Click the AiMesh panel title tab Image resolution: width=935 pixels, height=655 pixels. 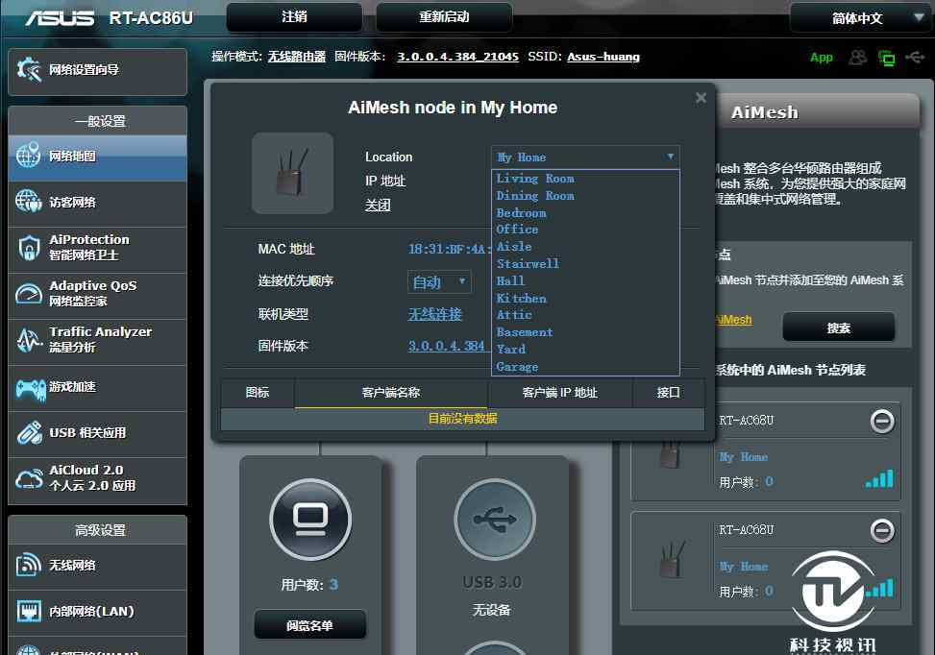(765, 112)
